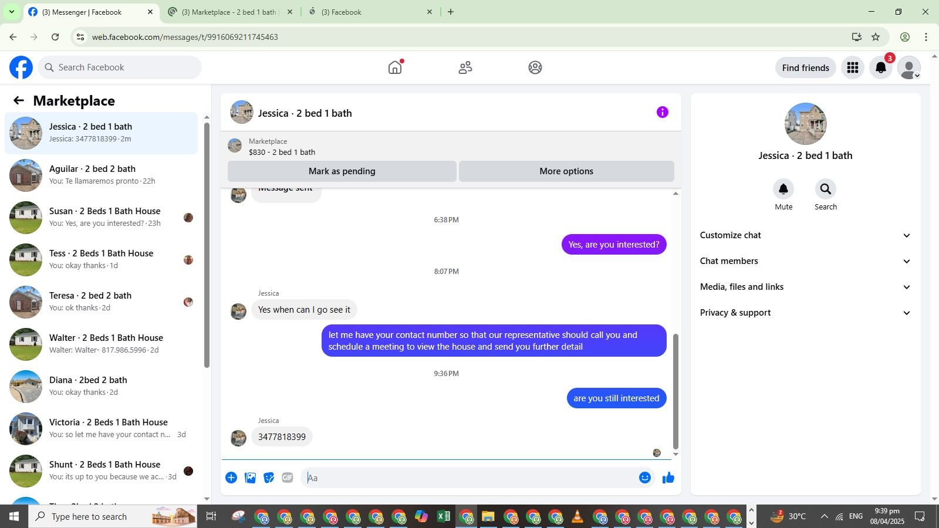Screen dimensions: 939x528
Task: Open conversation information purple icon
Action: pos(663,112)
